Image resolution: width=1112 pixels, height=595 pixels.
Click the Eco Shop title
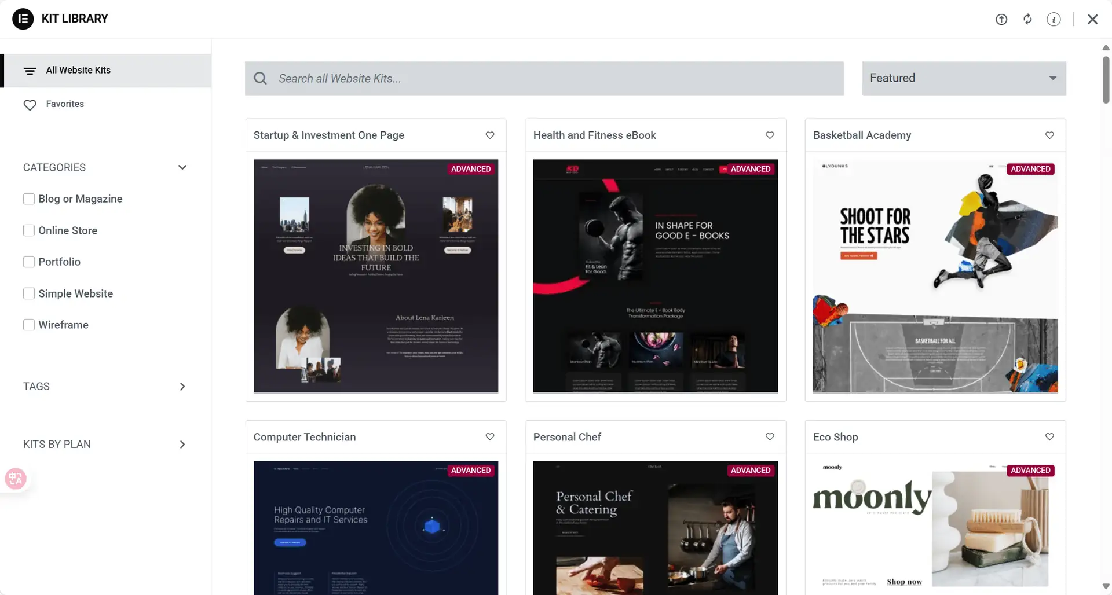coord(836,437)
